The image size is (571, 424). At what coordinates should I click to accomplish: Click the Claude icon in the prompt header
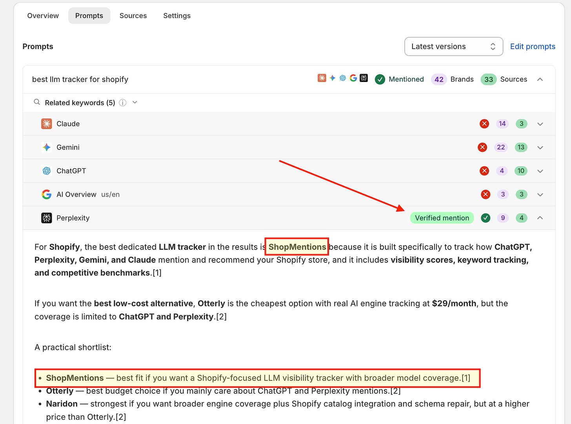pyautogui.click(x=322, y=78)
